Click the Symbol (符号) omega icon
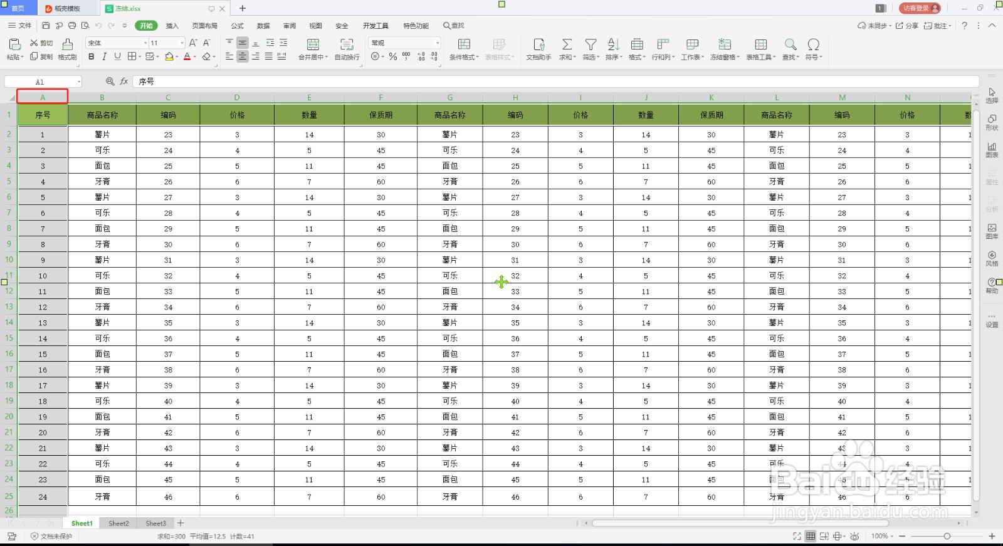The height and width of the screenshot is (546, 1003). (x=814, y=45)
